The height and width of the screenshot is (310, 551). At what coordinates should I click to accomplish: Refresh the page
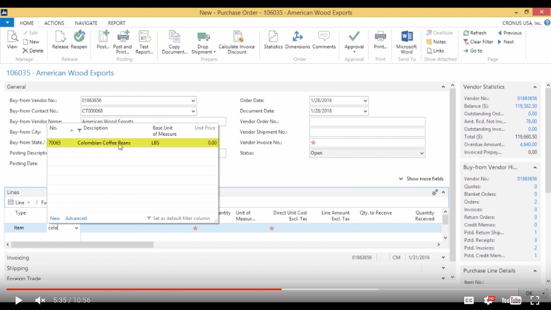(x=475, y=33)
